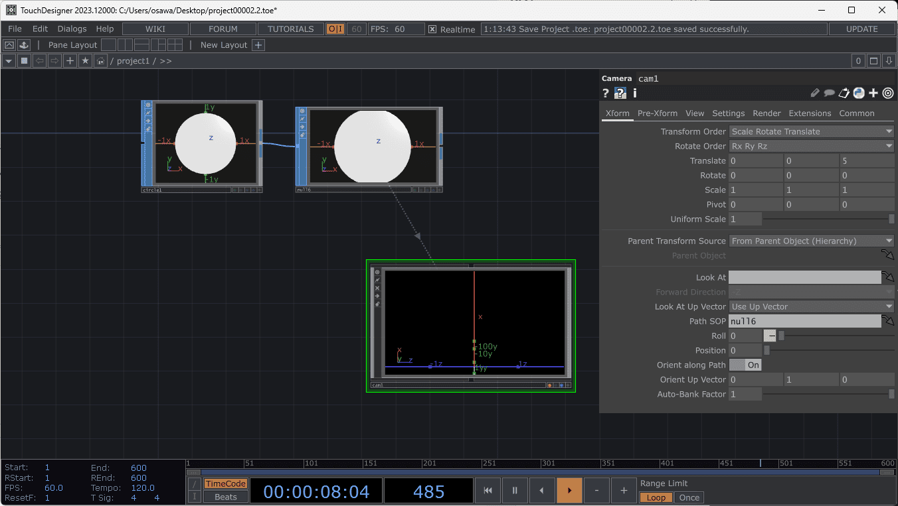Image resolution: width=898 pixels, height=506 pixels.
Task: Click the plus icon in parameter header
Action: point(873,94)
